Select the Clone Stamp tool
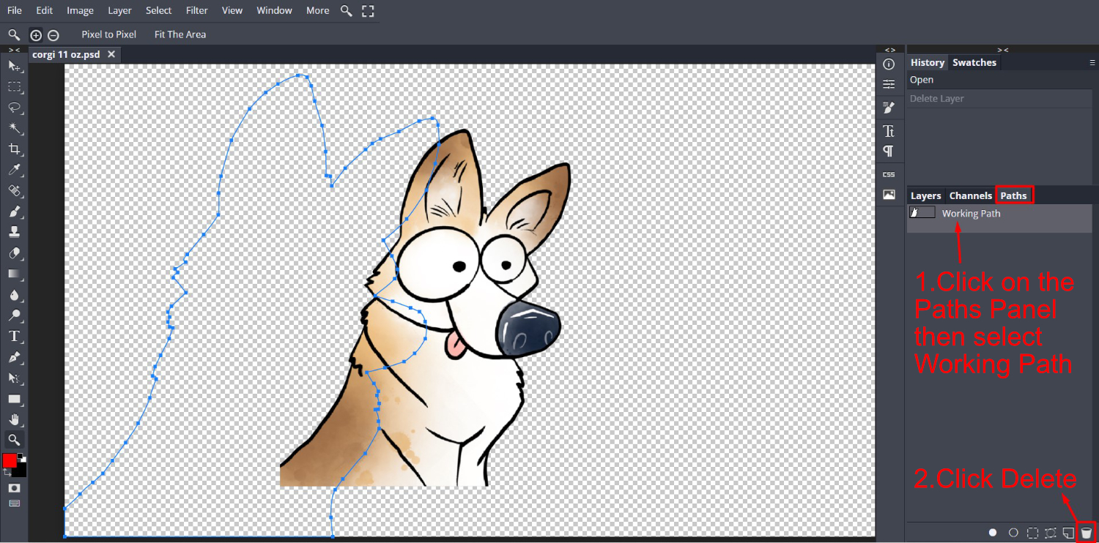 click(x=14, y=232)
